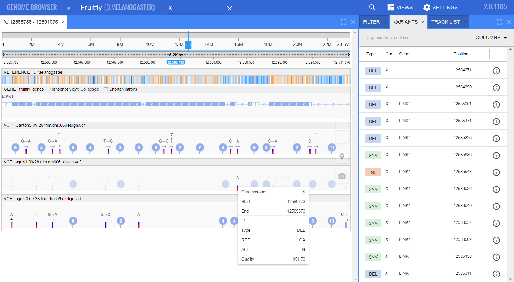Click the location pin marker icon
514x282 pixels.
pos(342,156)
